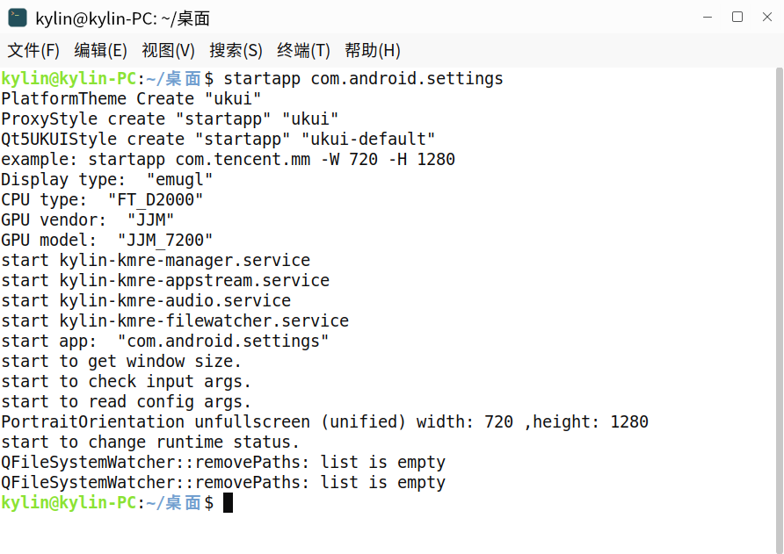Click the startapp com.android.settings command text
This screenshot has width=784, height=554.
(x=364, y=79)
